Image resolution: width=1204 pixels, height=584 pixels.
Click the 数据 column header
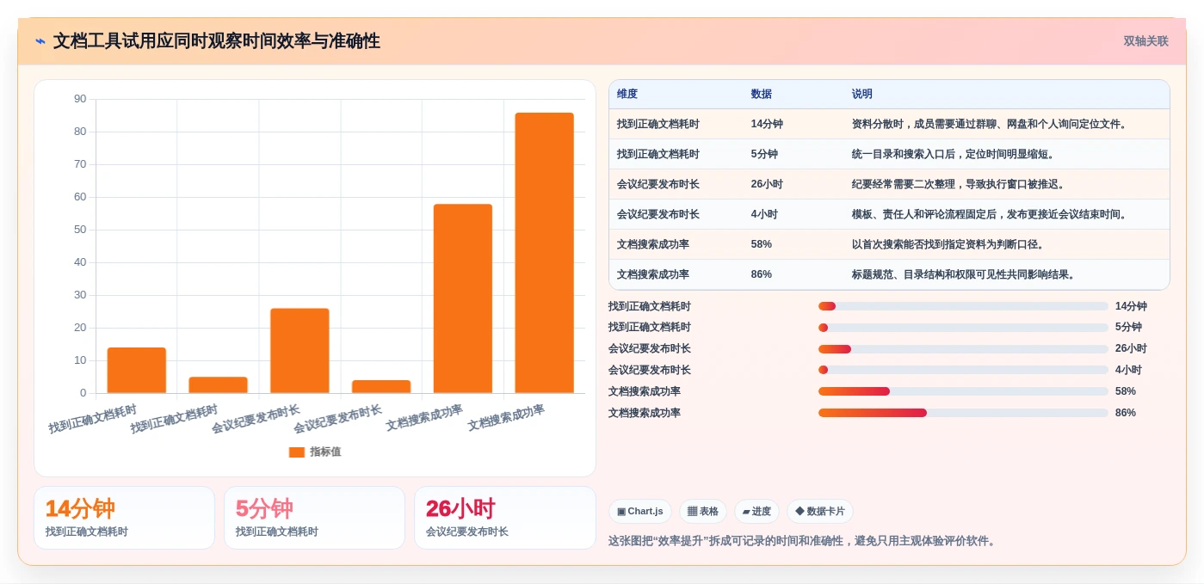point(762,95)
